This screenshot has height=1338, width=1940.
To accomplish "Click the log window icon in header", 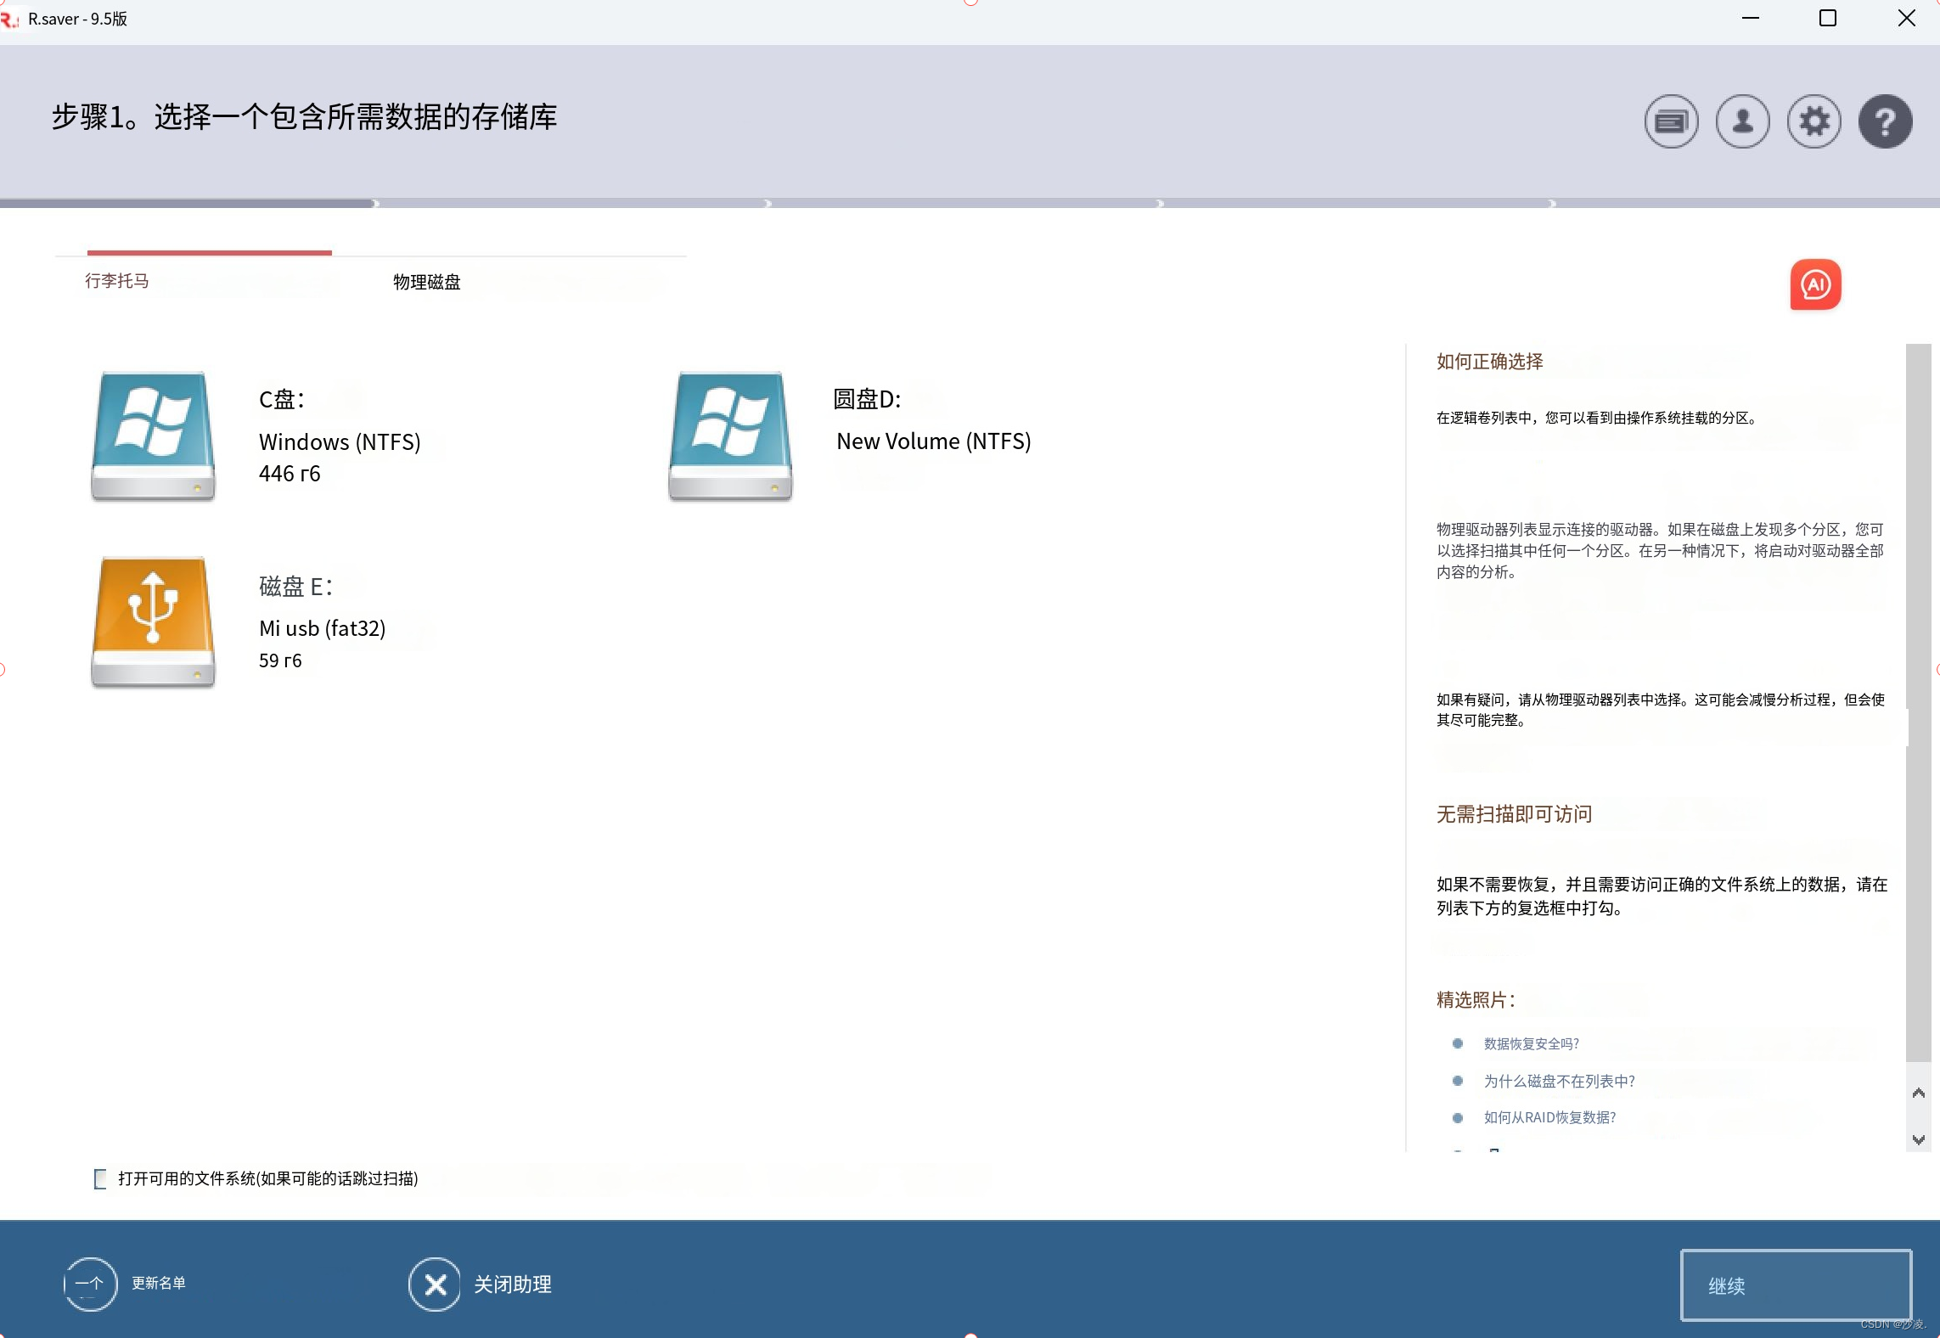I will [1671, 121].
